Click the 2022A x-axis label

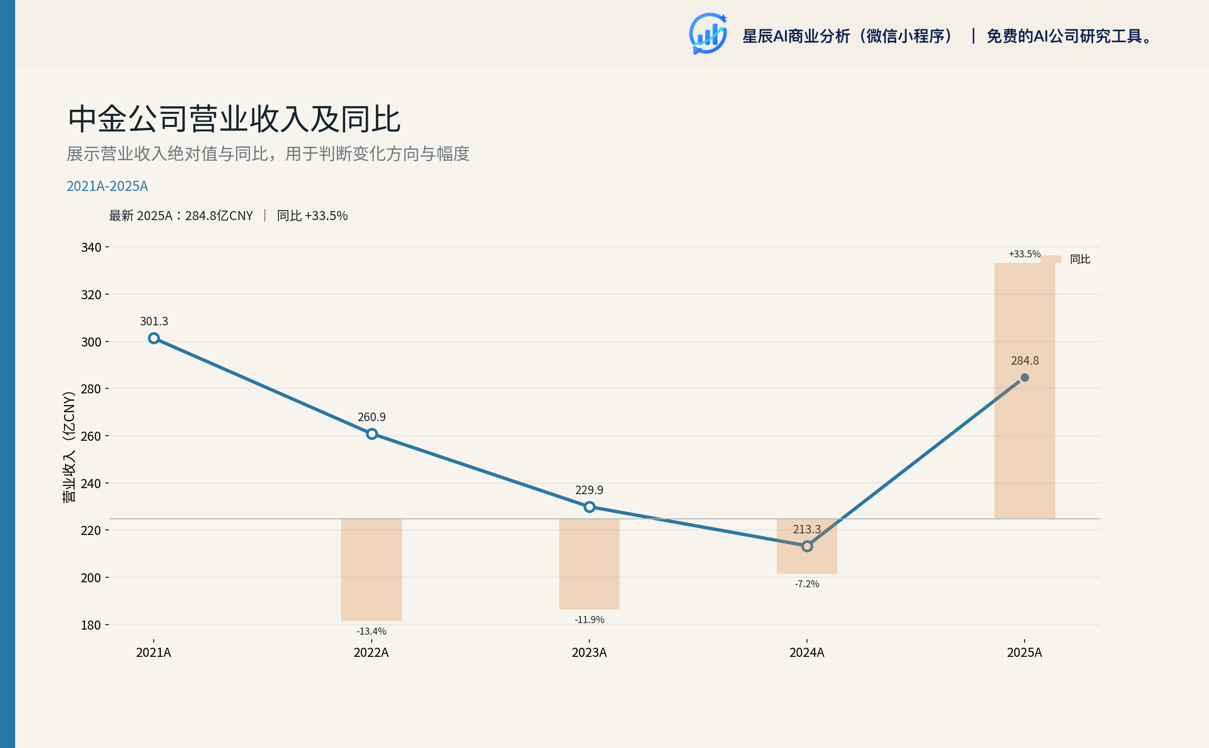[x=371, y=653]
